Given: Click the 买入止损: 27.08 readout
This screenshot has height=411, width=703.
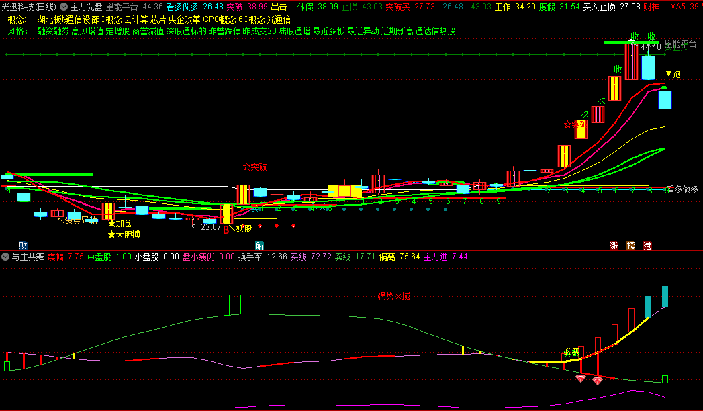Looking at the screenshot, I should (612, 7).
